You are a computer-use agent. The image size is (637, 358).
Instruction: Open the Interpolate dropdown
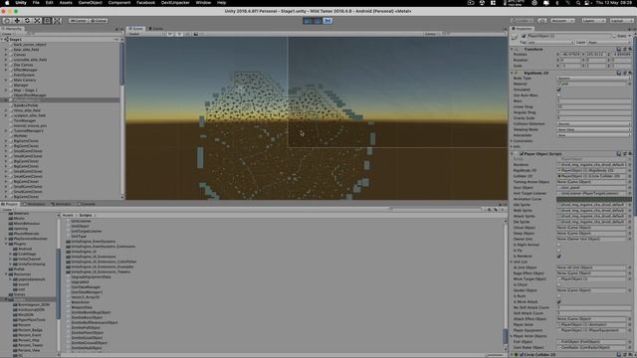click(594, 135)
